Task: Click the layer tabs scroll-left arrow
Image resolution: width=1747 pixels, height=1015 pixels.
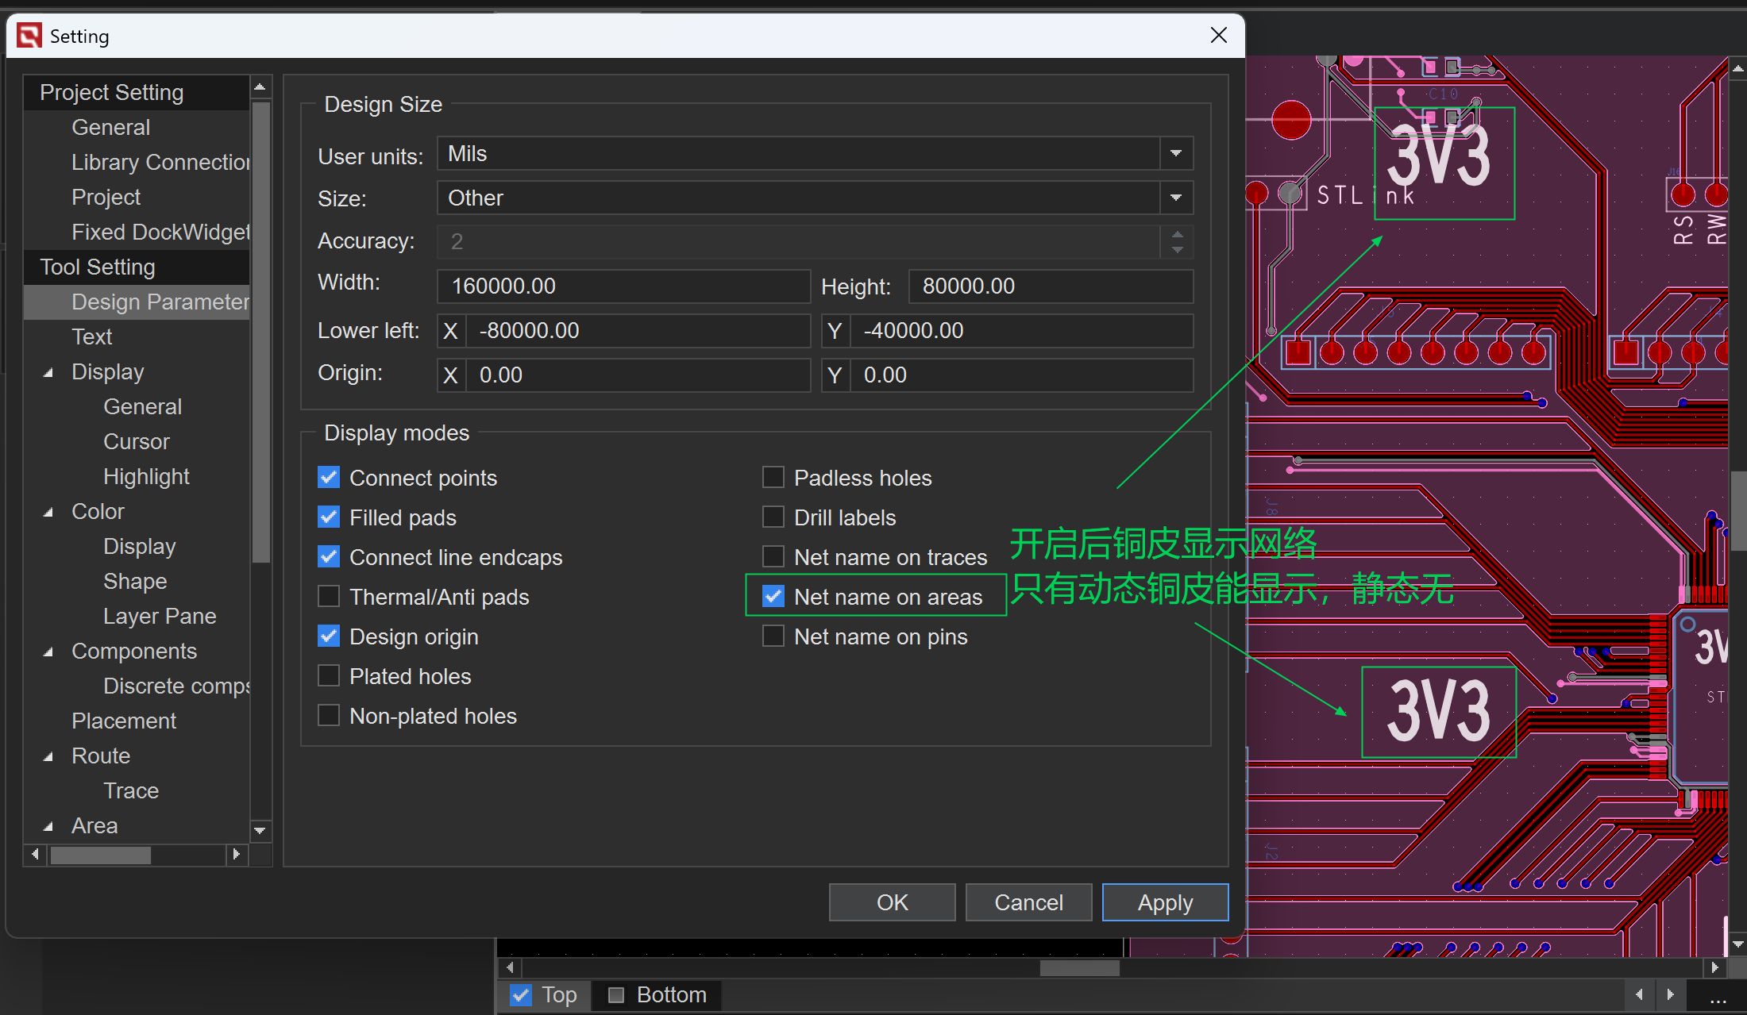Action: tap(1640, 994)
